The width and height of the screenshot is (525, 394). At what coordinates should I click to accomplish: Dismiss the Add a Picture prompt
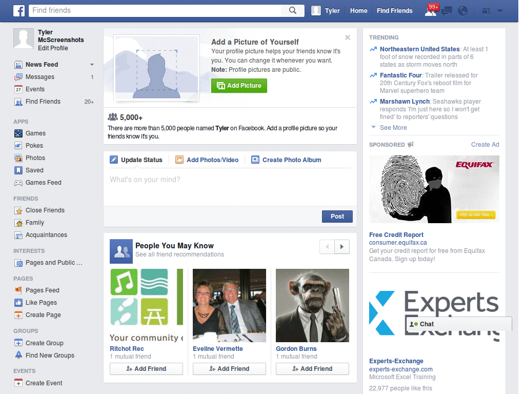click(348, 37)
